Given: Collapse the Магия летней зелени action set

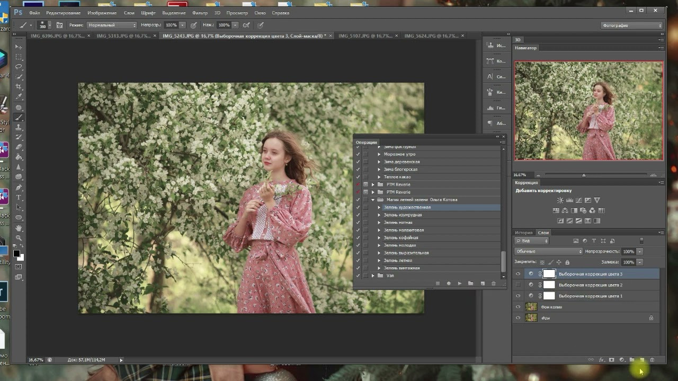Looking at the screenshot, I should (373, 199).
